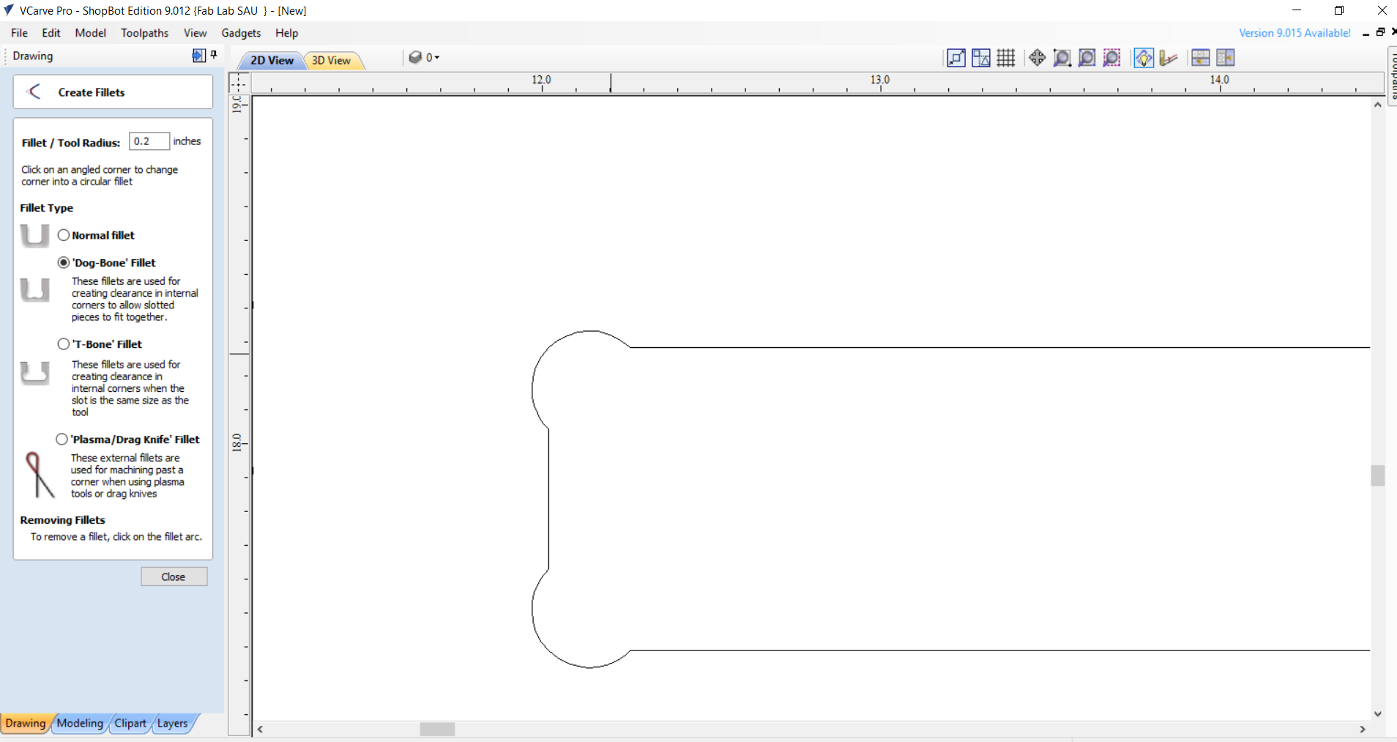Image resolution: width=1397 pixels, height=742 pixels.
Task: Open the File menu
Action: 20,33
